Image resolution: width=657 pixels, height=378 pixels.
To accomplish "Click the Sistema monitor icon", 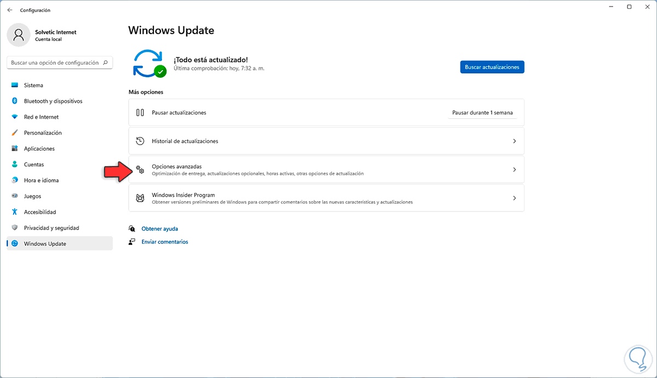I will click(x=14, y=85).
